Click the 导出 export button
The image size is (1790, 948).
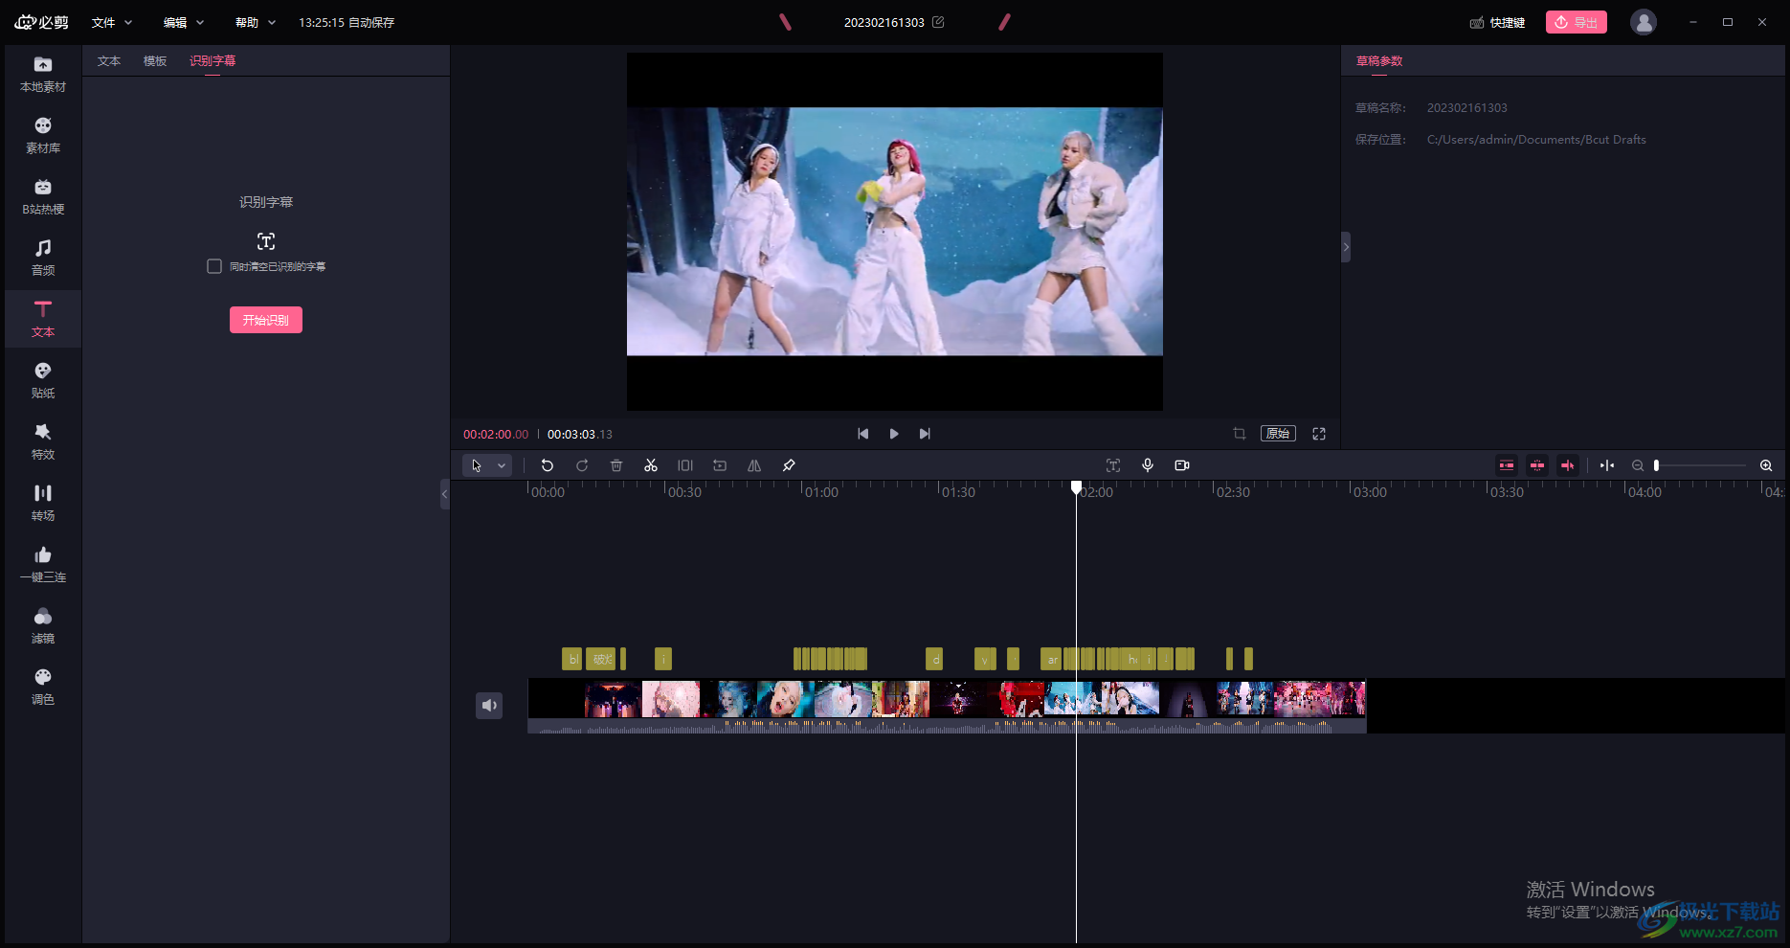tap(1577, 22)
